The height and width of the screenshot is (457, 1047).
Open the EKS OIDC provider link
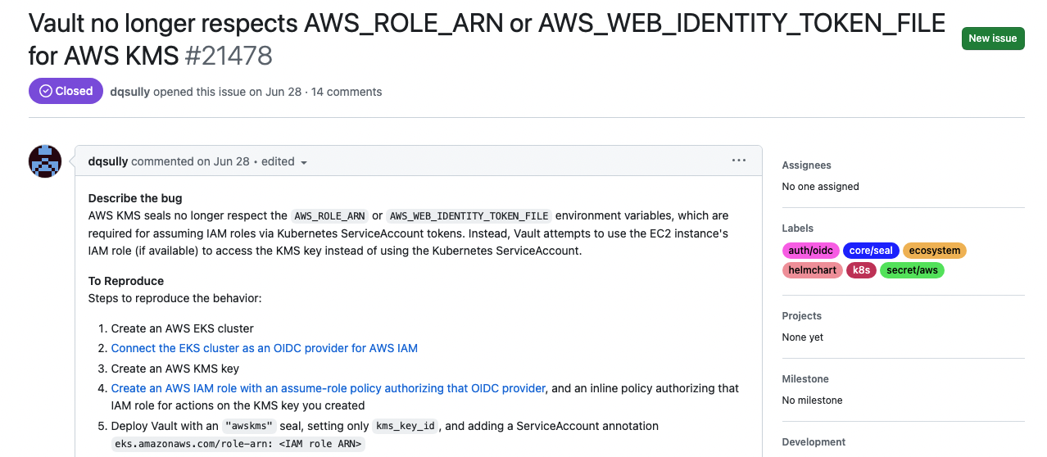coord(264,348)
